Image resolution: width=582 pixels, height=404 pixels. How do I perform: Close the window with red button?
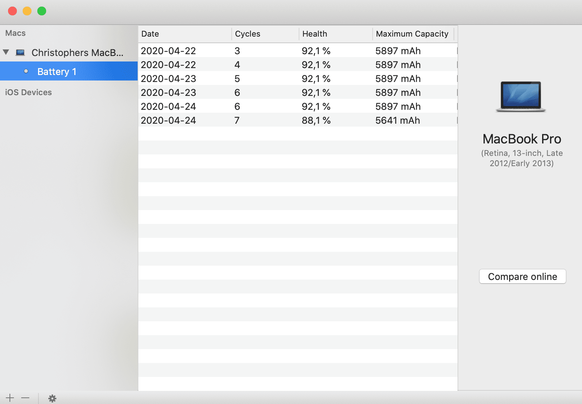click(12, 11)
